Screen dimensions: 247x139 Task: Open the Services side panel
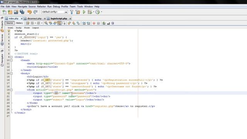[2, 40]
